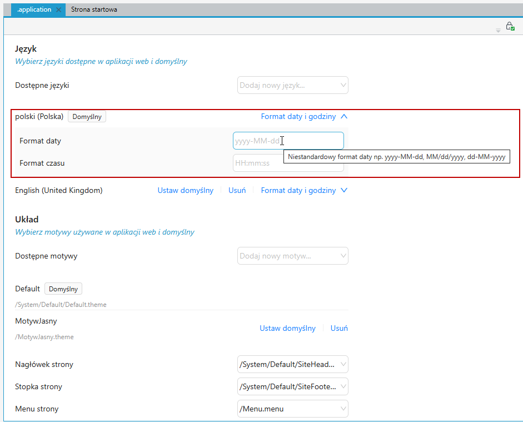Select the polski (Polska) language label
Viewport: 523px width, 422px height.
[x=39, y=116]
